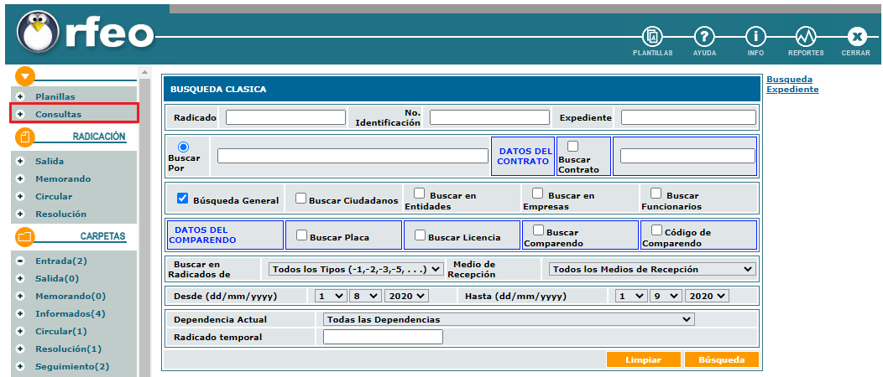Image resolution: width=883 pixels, height=377 pixels.
Task: Select Circular under Radicación
Action: pyautogui.click(x=54, y=197)
